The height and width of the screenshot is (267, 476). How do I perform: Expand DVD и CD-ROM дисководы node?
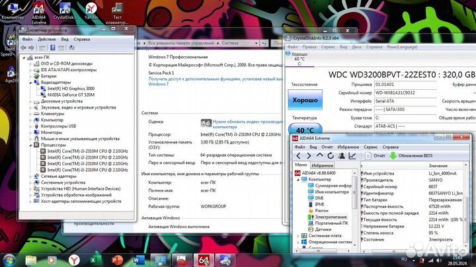[30, 63]
